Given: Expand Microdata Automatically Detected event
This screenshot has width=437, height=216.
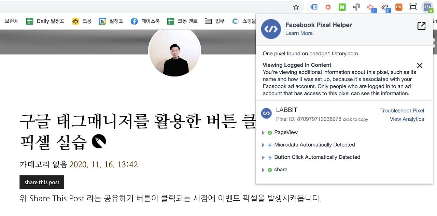Looking at the screenshot, I should tap(263, 145).
